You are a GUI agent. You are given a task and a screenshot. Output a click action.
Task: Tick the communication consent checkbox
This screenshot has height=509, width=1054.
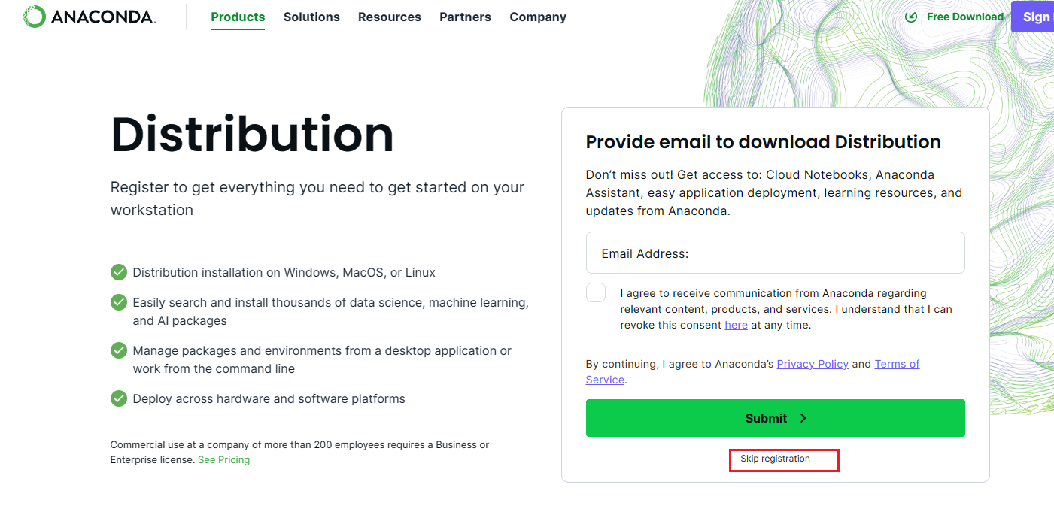click(x=596, y=292)
